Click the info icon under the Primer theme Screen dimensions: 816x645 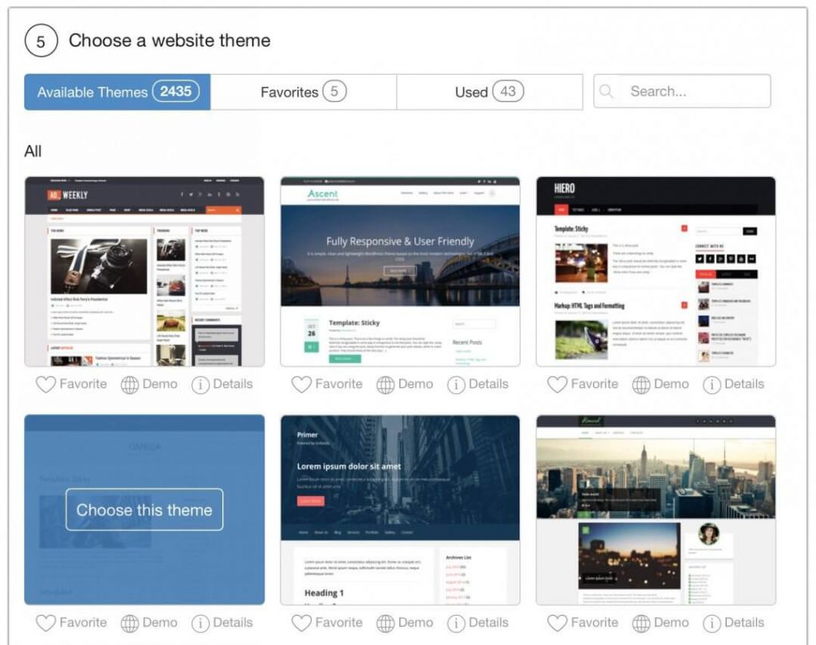[456, 623]
